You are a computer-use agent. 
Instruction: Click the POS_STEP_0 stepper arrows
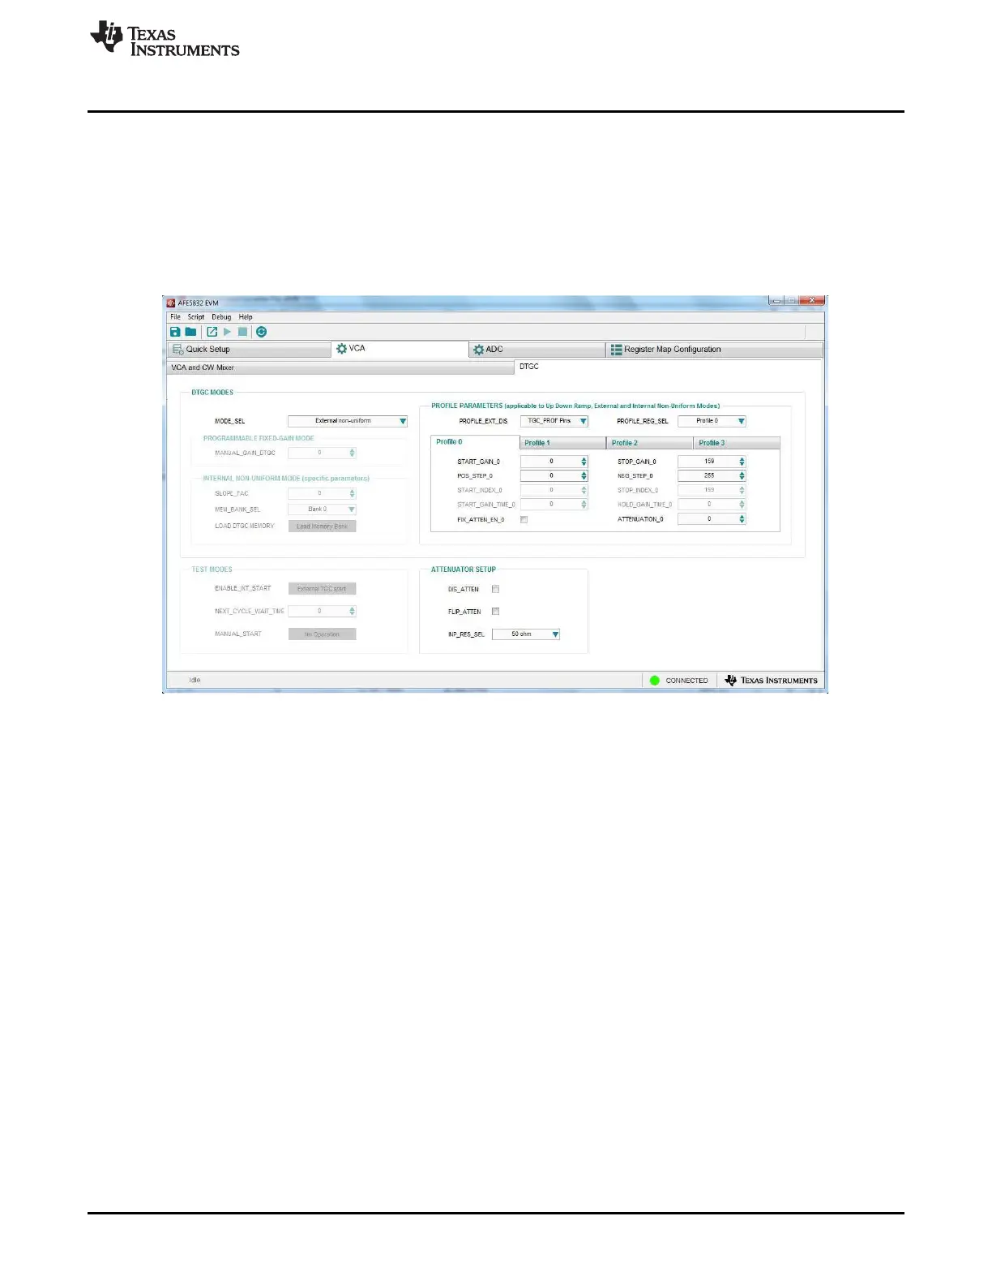tap(584, 476)
